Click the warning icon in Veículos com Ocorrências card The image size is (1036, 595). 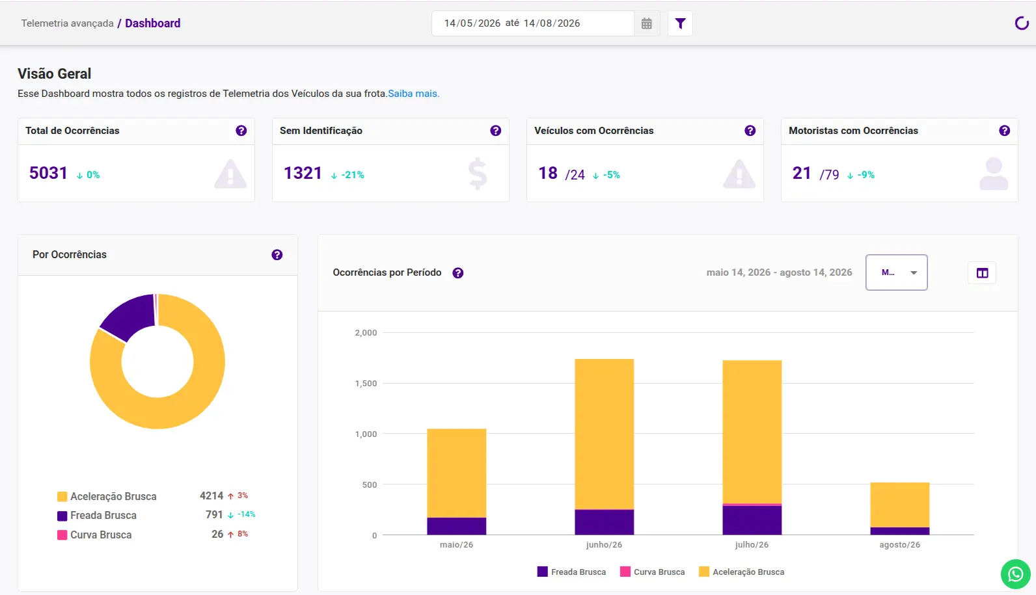739,174
